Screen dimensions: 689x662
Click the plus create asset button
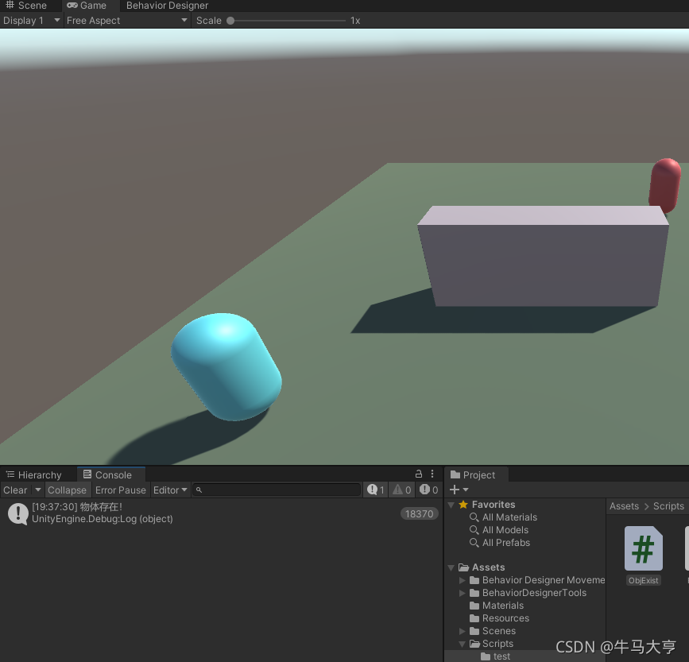[x=455, y=490]
